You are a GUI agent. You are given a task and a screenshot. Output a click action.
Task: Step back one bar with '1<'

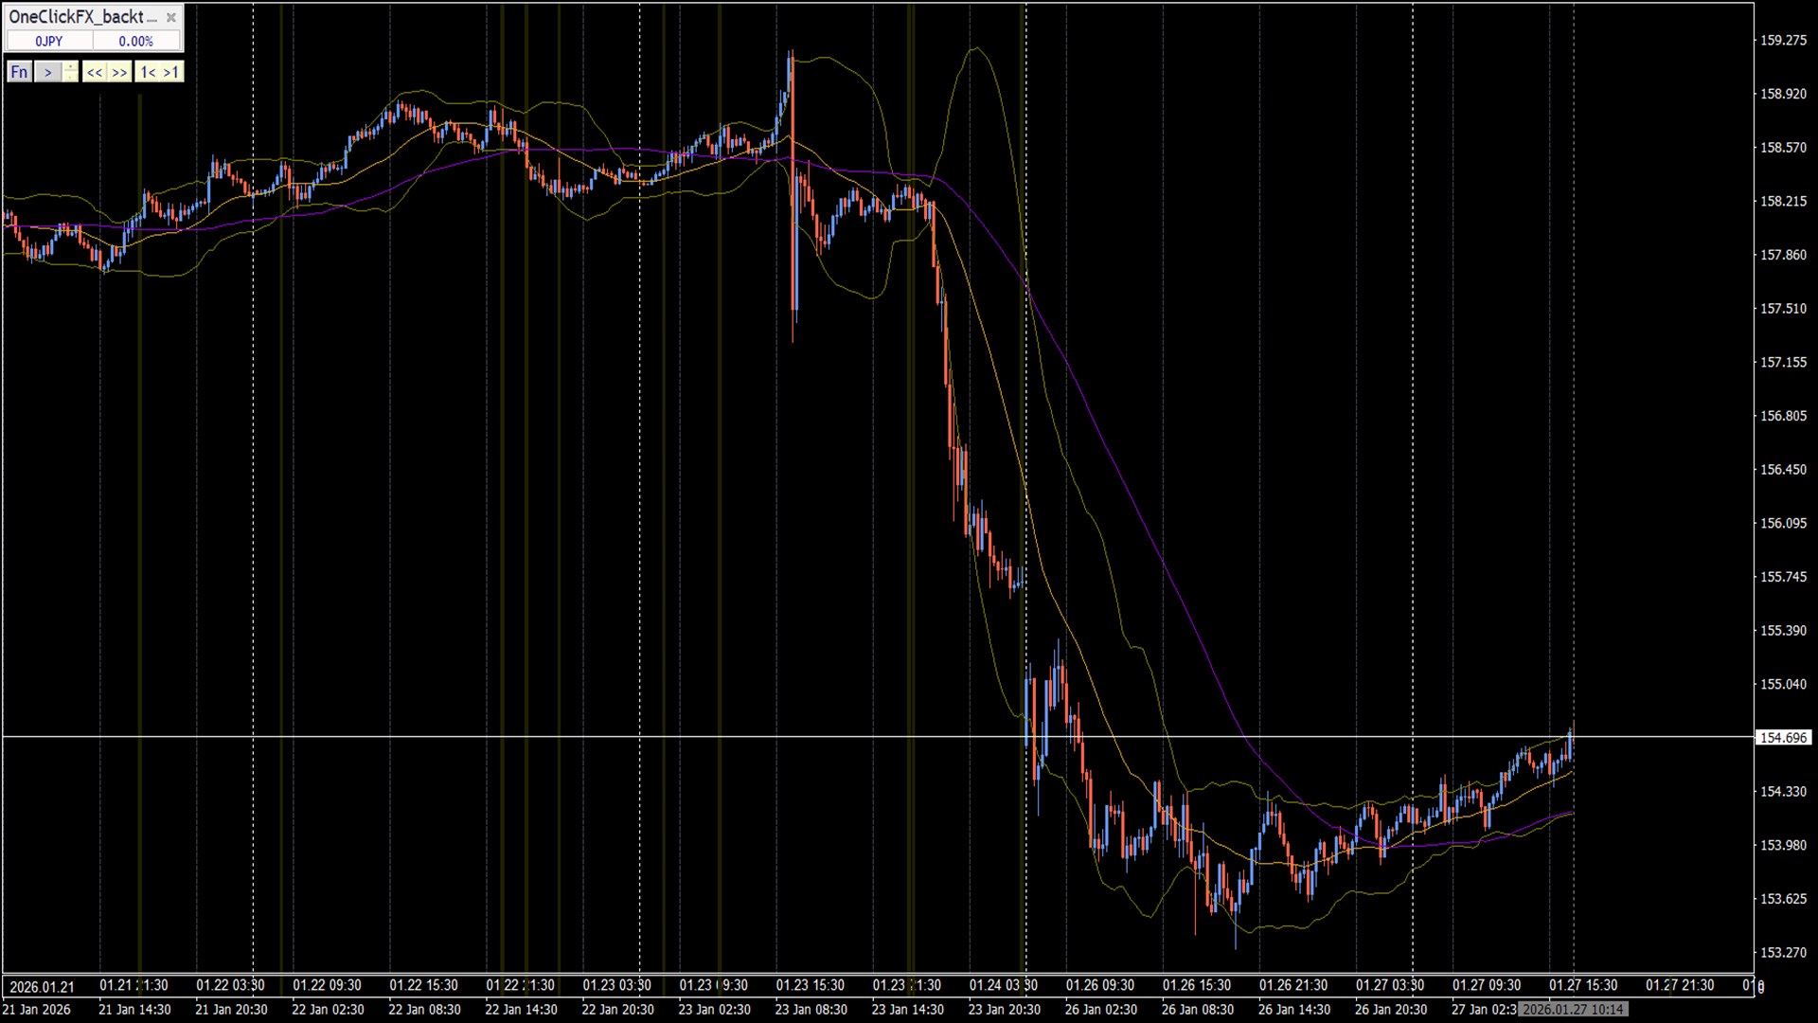(148, 72)
